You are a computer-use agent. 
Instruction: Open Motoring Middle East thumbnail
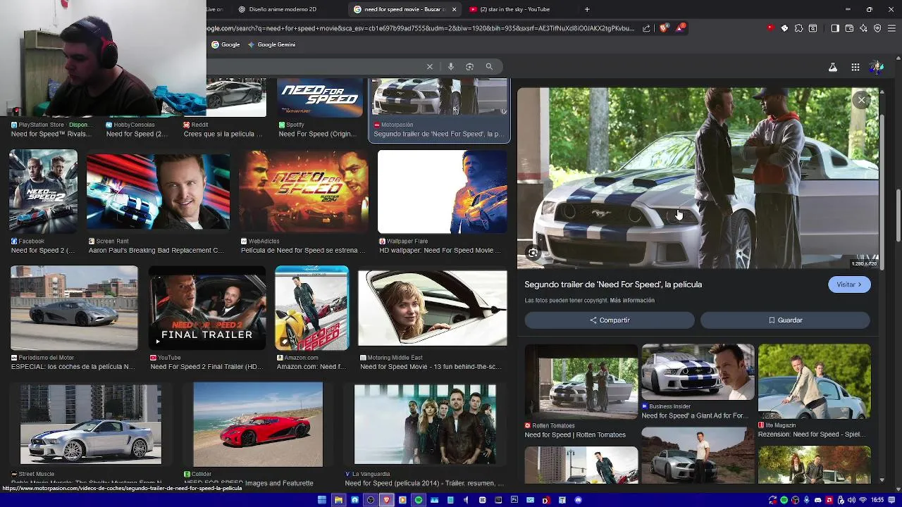(432, 308)
